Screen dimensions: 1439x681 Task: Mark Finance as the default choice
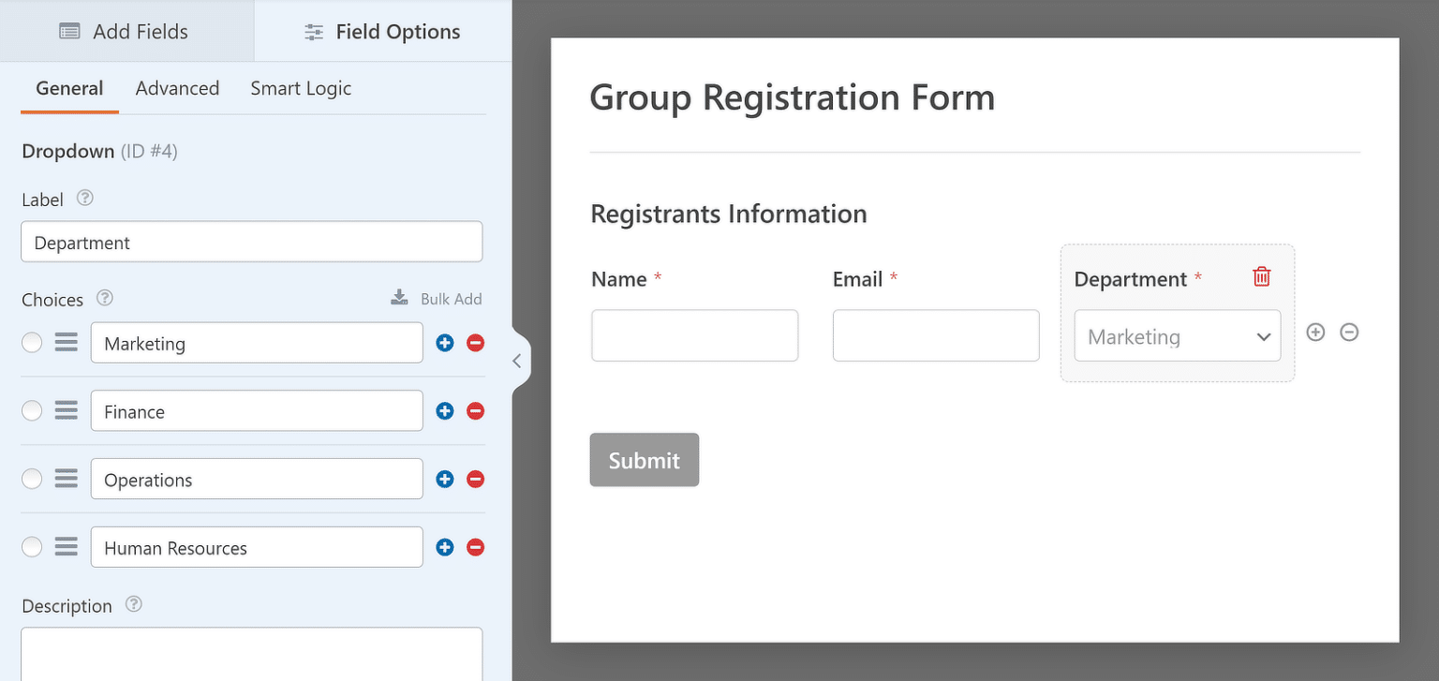(31, 410)
